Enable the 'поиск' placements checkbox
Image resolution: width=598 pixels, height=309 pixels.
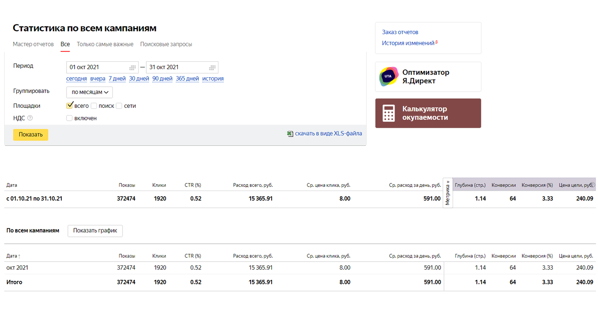(x=94, y=106)
